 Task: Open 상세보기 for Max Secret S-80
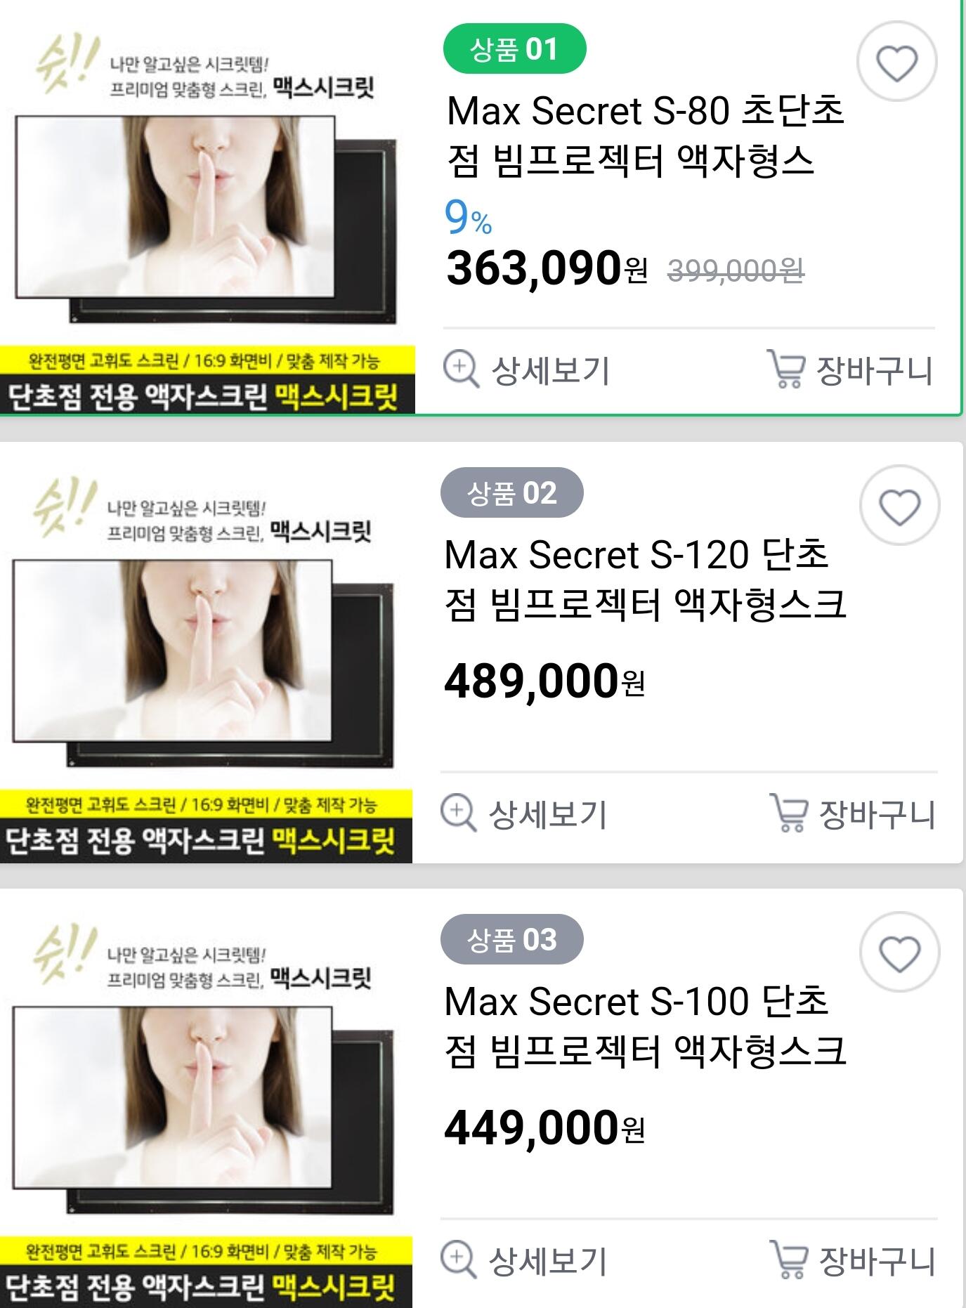[x=550, y=371]
